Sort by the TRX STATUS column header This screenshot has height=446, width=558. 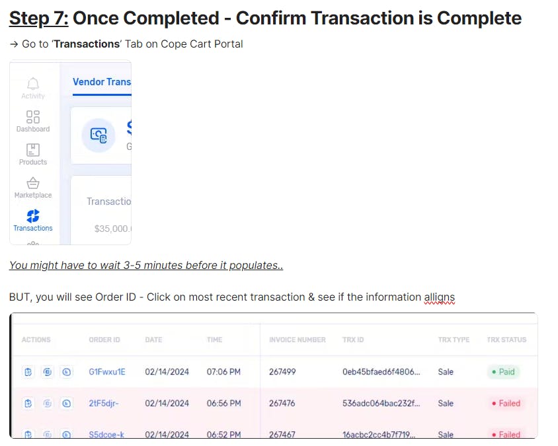click(x=506, y=340)
